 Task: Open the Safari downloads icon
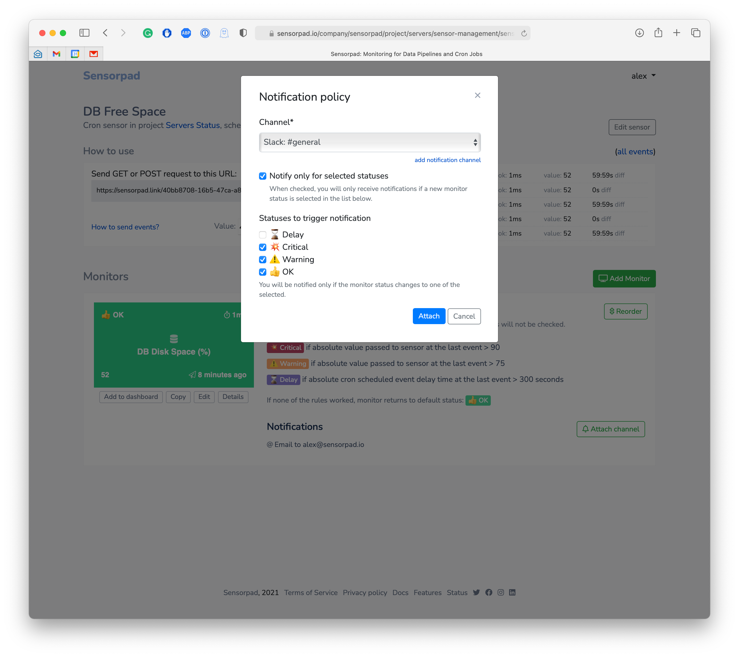point(639,33)
